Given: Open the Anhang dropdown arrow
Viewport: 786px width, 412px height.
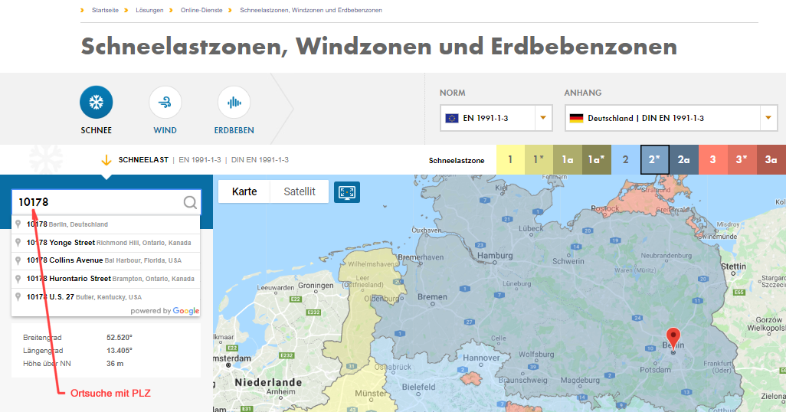Looking at the screenshot, I should [x=768, y=118].
